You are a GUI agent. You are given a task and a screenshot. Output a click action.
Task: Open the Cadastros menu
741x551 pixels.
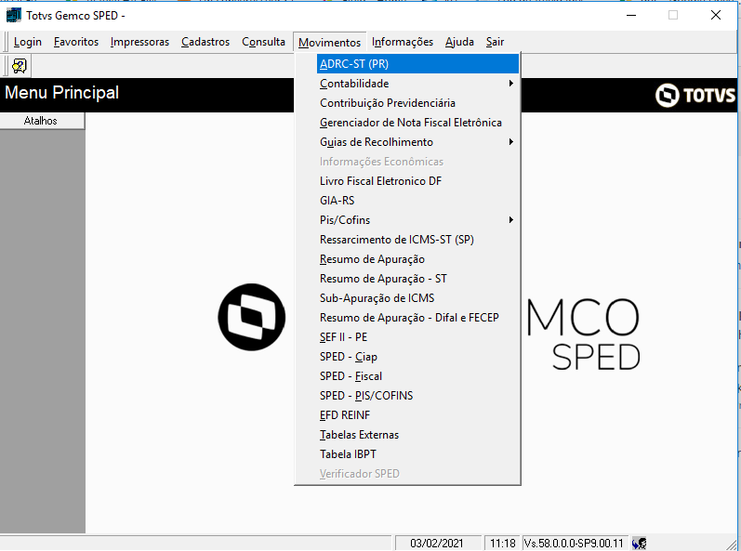[x=205, y=42]
